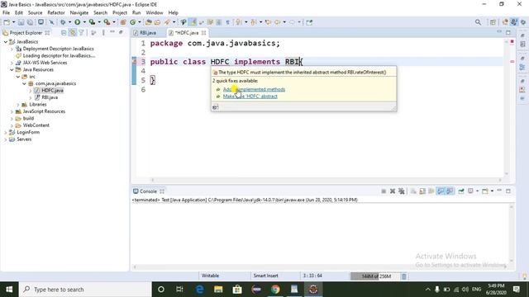
Task: Toggle Link with Editor in Project Explorer
Action: point(73,33)
